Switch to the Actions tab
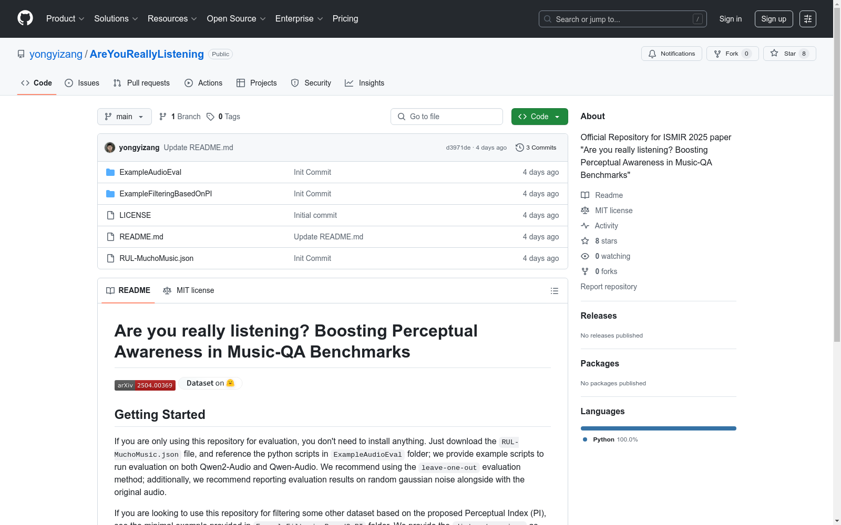 pos(203,83)
